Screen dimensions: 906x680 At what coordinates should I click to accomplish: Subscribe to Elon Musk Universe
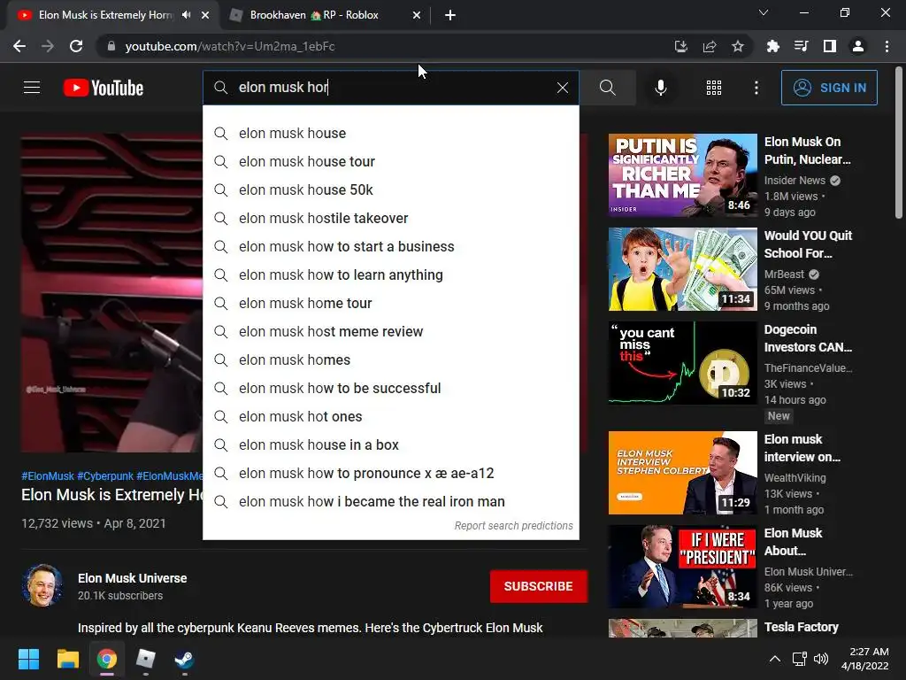point(539,586)
